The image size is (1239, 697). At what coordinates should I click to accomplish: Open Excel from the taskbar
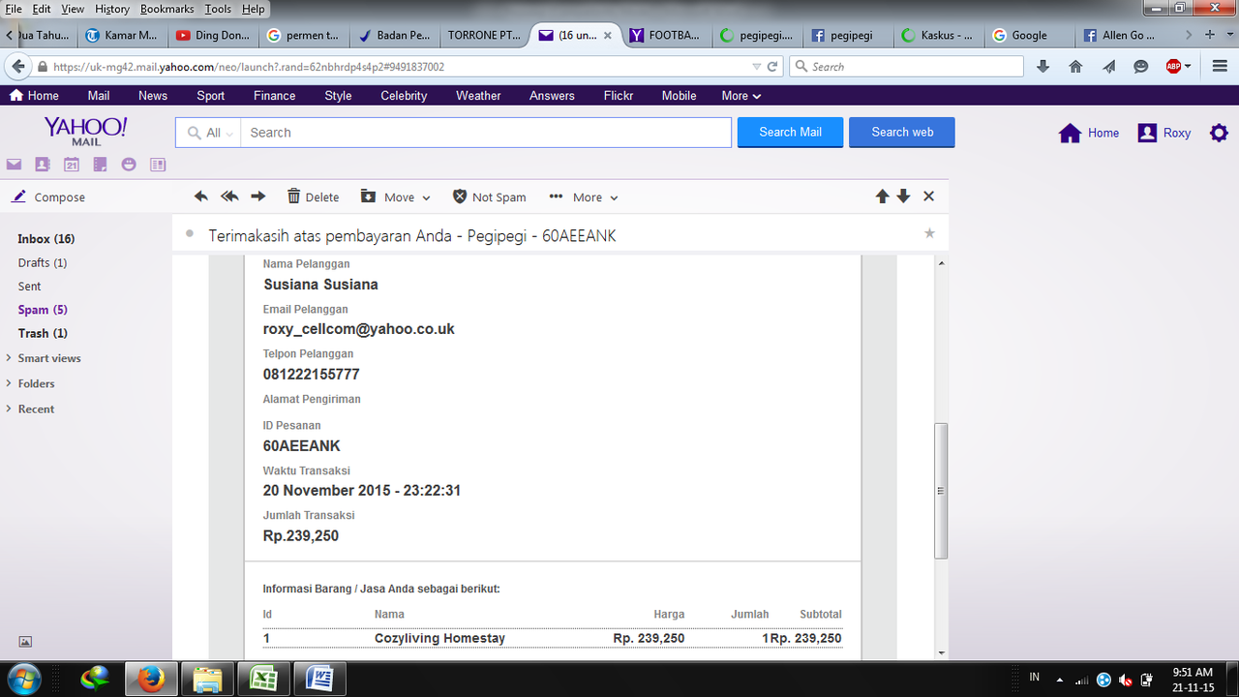[264, 678]
